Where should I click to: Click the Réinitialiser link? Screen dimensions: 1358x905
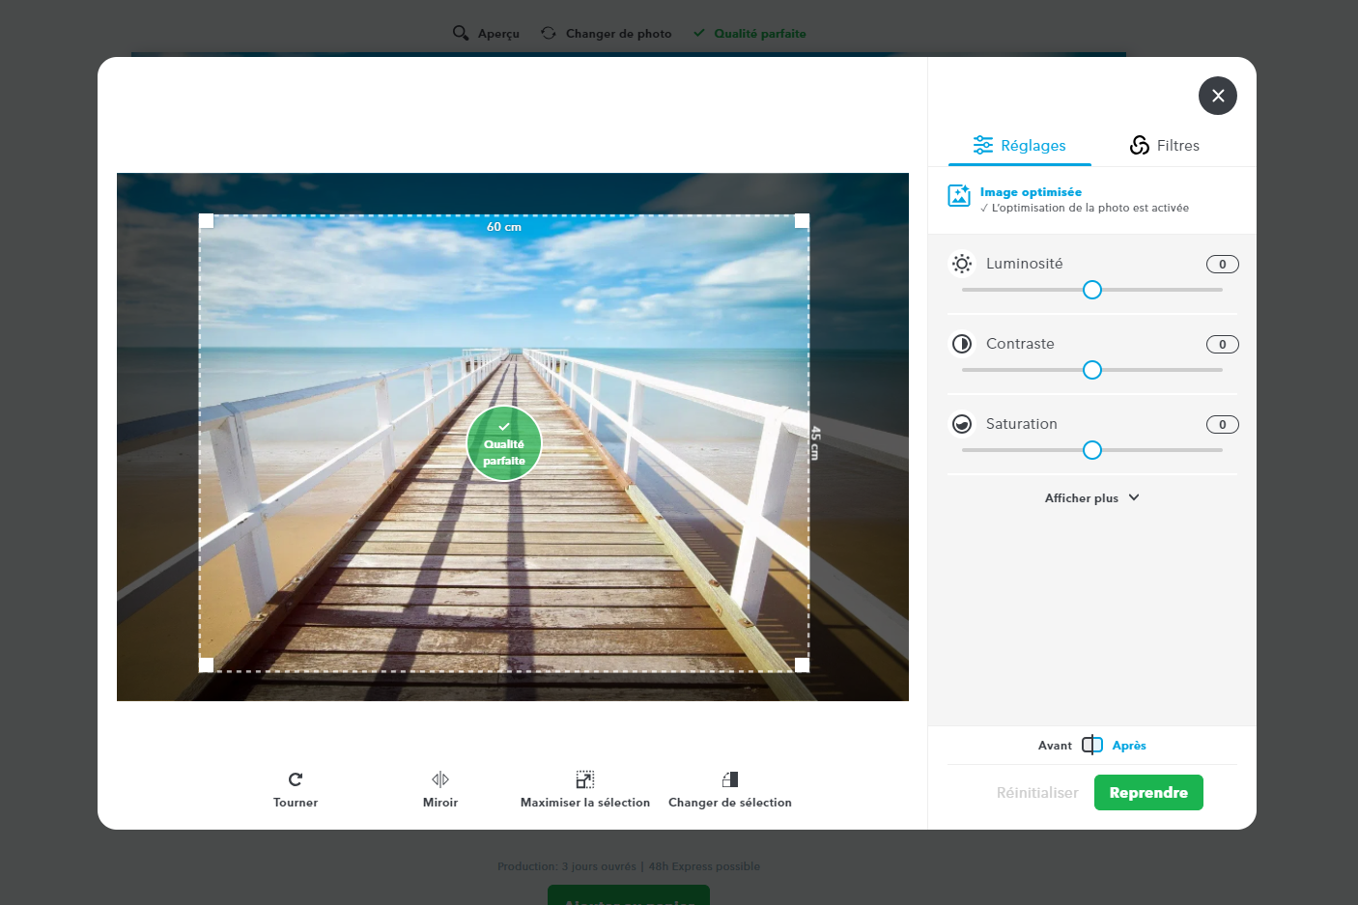[x=1037, y=793]
